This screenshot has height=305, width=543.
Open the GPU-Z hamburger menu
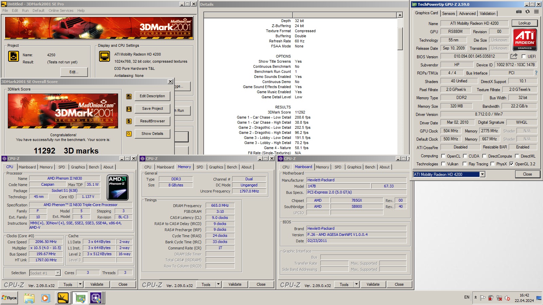click(x=536, y=12)
